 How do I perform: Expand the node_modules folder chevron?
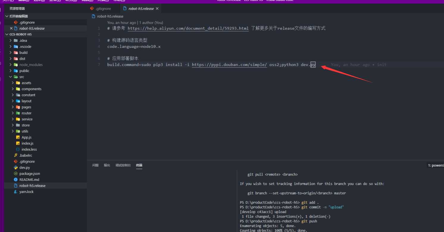click(11, 65)
